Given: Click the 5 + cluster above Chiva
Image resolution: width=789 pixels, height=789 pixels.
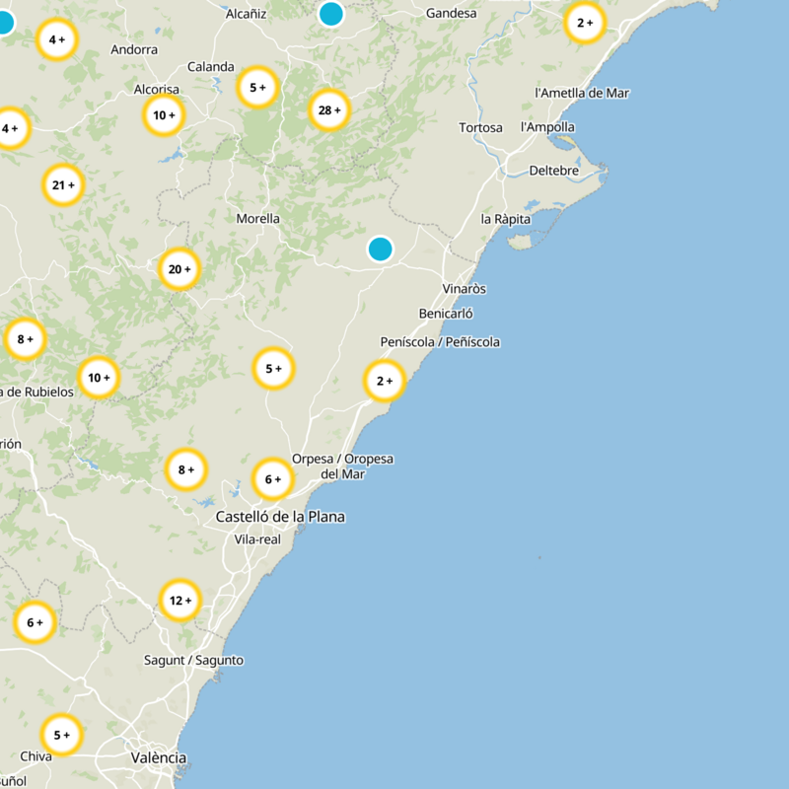Looking at the screenshot, I should (x=61, y=735).
